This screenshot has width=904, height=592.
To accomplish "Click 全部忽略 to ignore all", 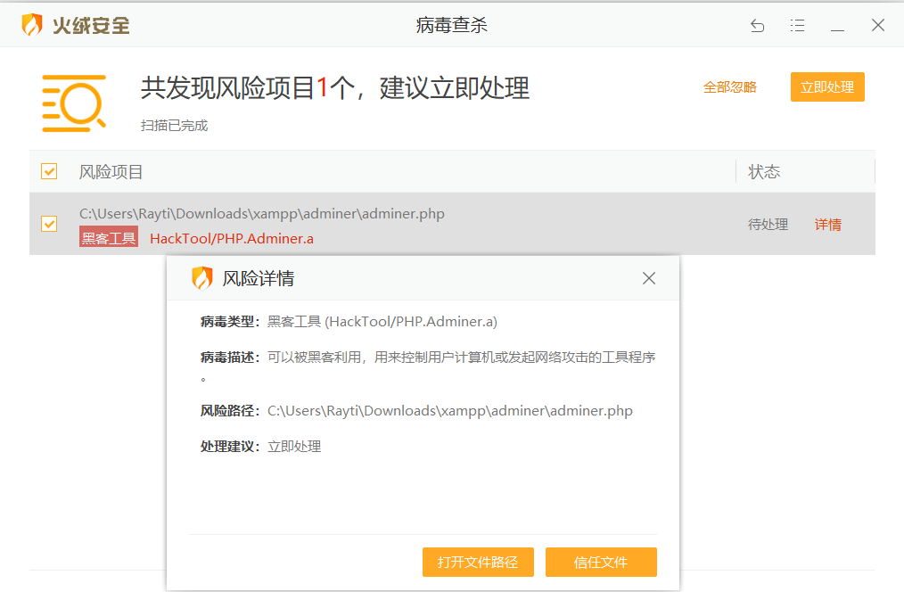I will [729, 87].
